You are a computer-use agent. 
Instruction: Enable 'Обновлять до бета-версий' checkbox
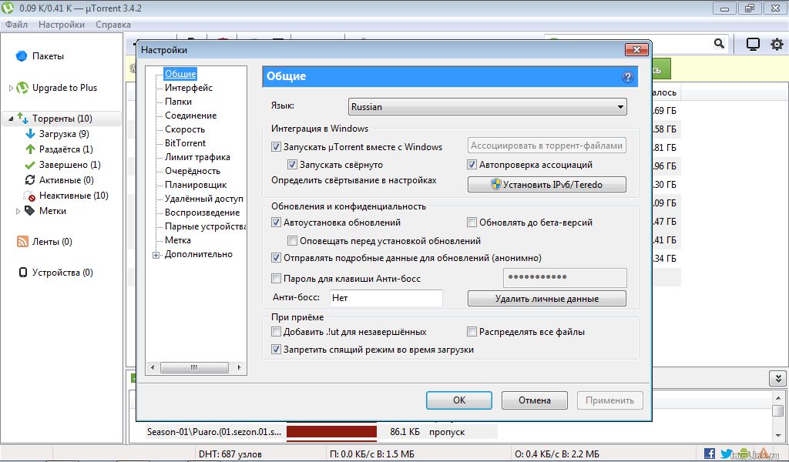(x=472, y=223)
